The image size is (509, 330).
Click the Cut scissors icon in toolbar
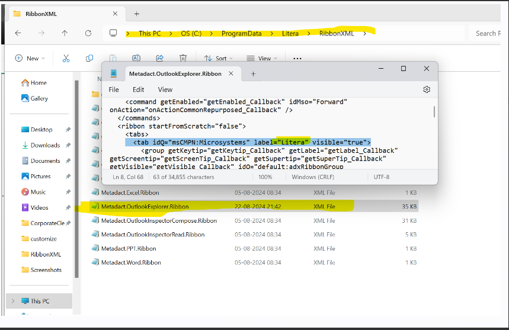coord(66,58)
